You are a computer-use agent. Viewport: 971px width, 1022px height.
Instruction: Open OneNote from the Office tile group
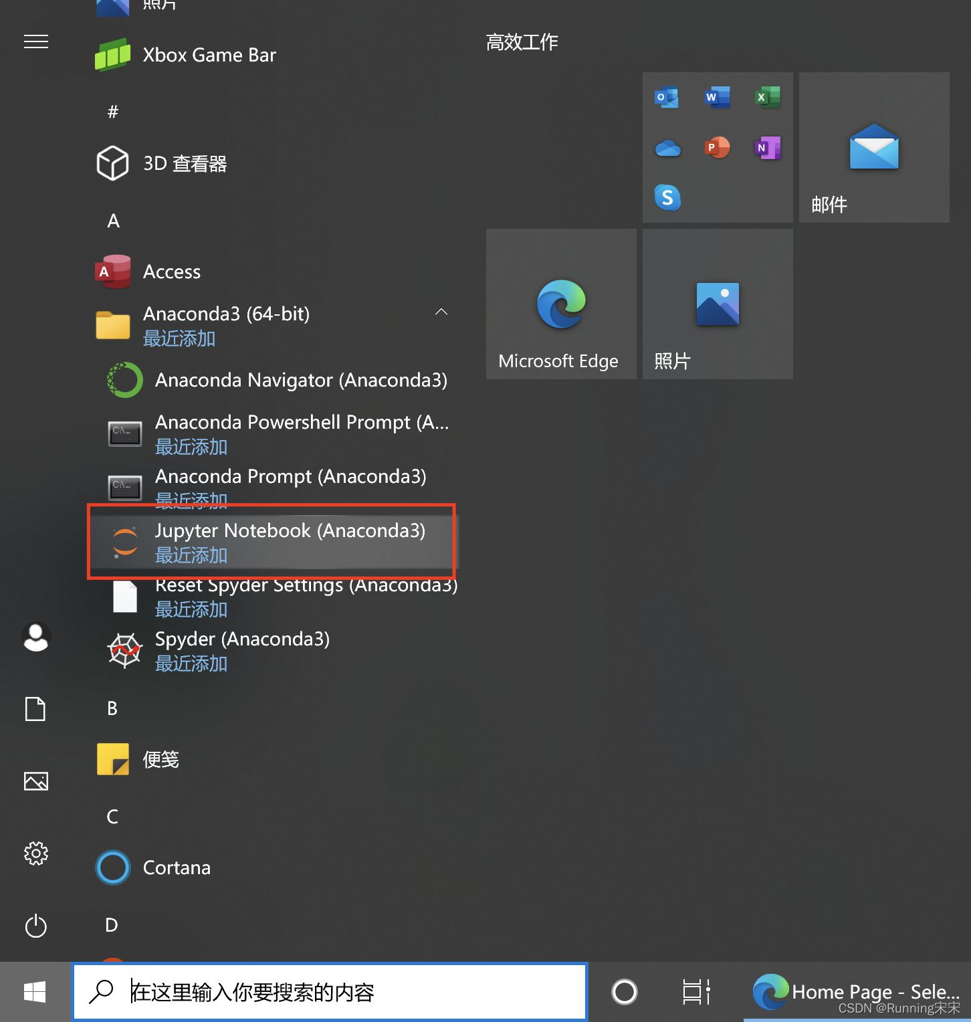[x=768, y=147]
